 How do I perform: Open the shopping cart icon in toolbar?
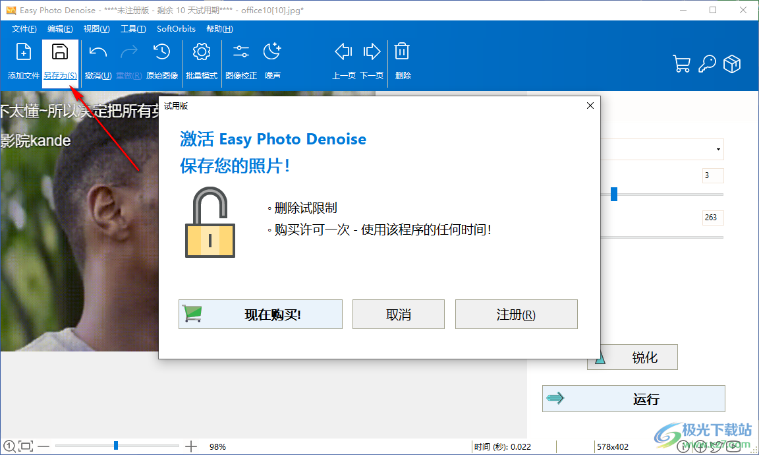point(681,63)
